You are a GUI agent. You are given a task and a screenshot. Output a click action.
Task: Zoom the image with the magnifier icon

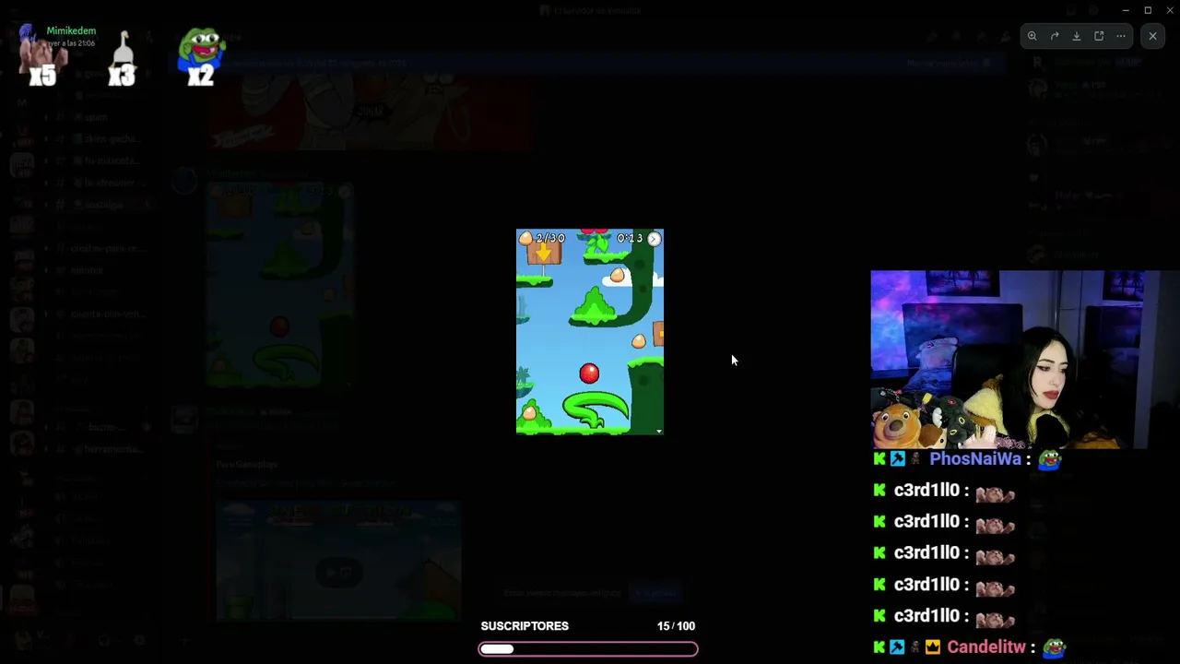pos(1032,36)
